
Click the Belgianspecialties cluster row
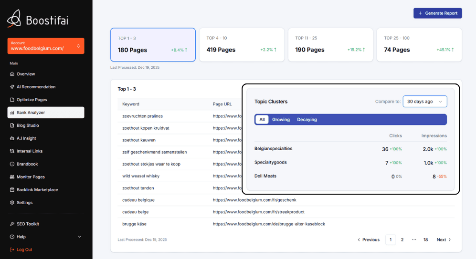click(x=350, y=149)
